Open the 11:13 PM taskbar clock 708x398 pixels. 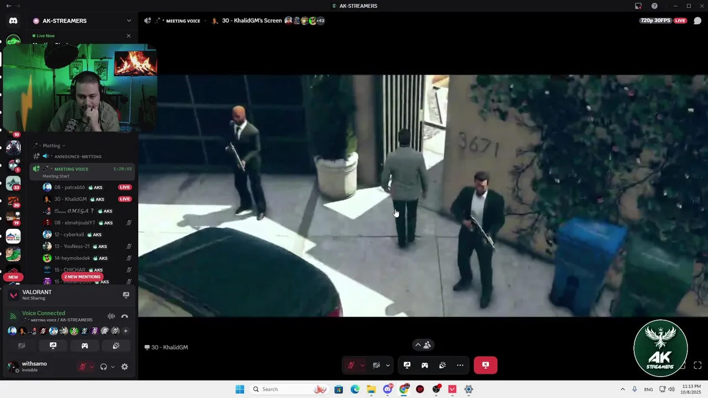point(691,389)
